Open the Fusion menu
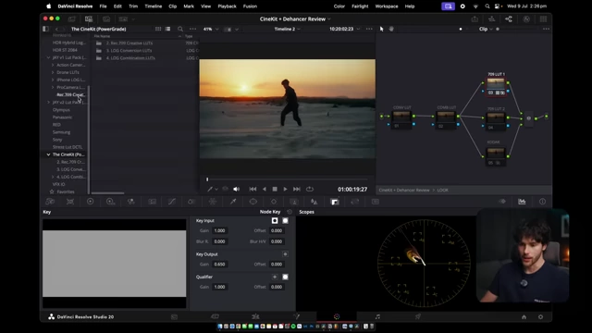The image size is (592, 333). point(250,6)
